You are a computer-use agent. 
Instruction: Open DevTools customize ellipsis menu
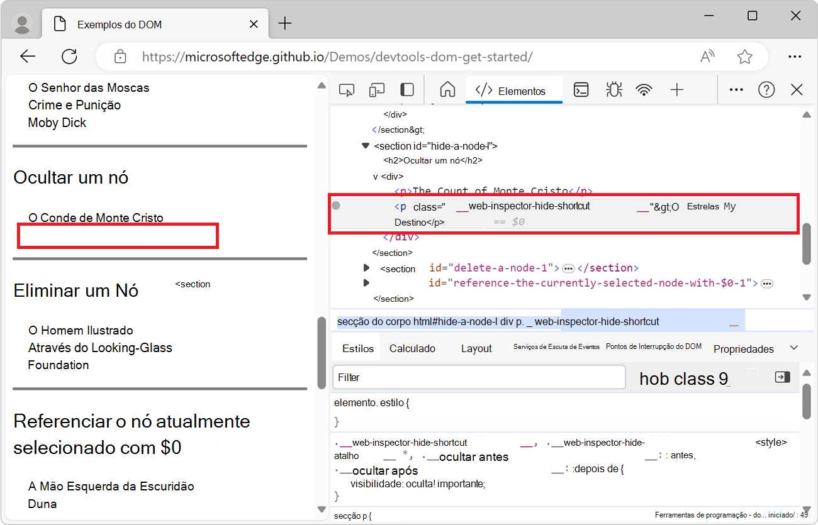tap(736, 90)
